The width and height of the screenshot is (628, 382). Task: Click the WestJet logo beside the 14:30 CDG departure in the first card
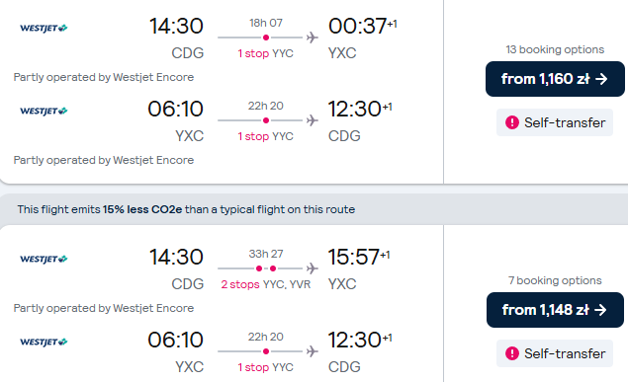44,28
